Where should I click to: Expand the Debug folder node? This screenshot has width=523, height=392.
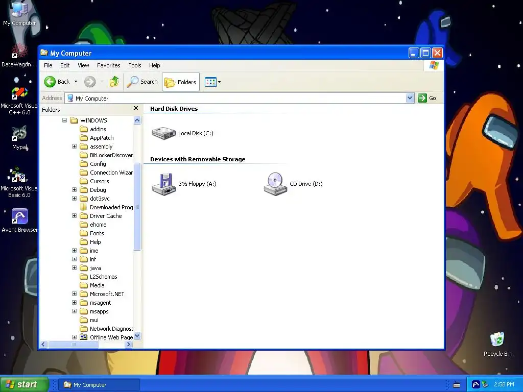[x=75, y=190]
